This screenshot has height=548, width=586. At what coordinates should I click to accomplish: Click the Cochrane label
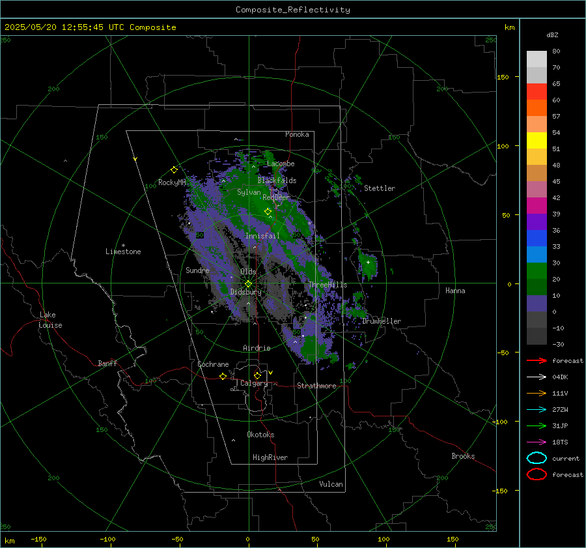tap(213, 364)
